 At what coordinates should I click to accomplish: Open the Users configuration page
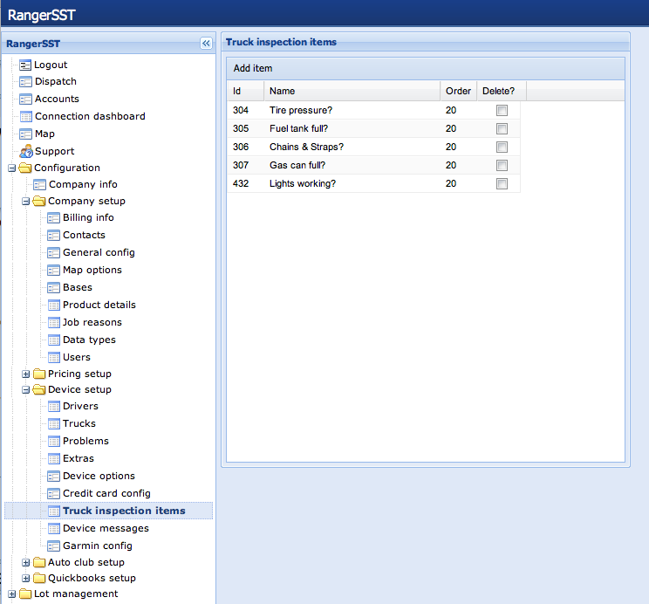click(76, 357)
